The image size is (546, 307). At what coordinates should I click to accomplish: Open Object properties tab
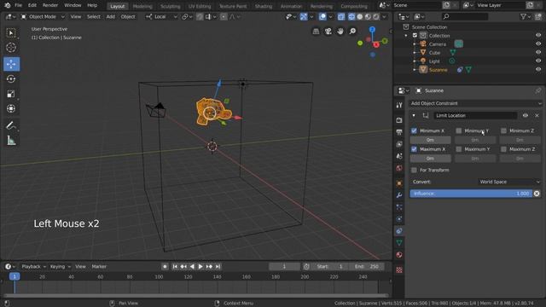[399, 183]
